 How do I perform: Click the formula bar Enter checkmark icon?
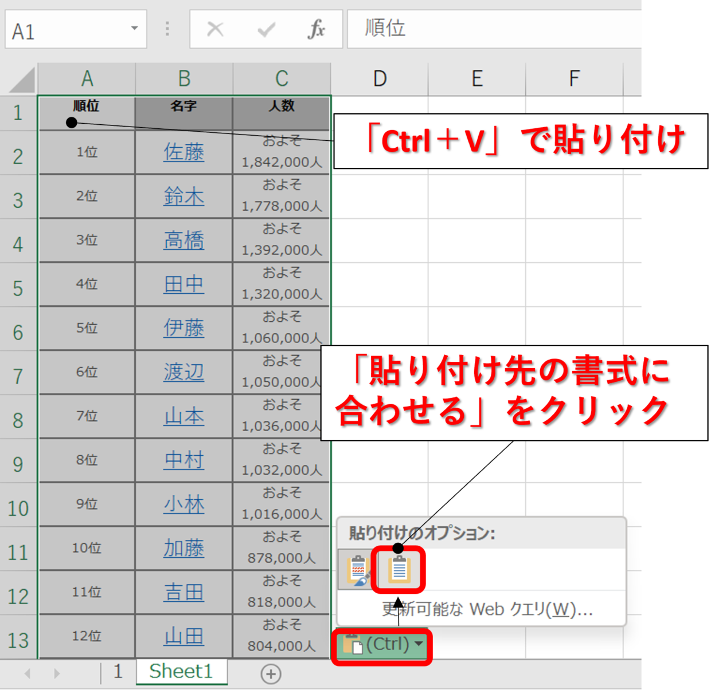266,29
